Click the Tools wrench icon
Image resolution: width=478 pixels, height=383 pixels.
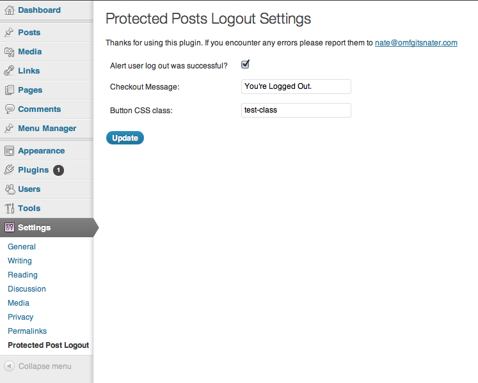click(x=10, y=208)
